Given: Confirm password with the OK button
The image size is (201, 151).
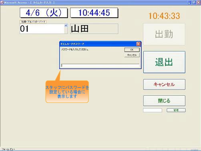Looking at the screenshot, I should click(x=132, y=50).
